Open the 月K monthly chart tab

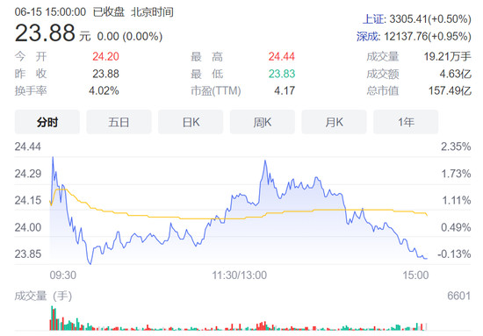[x=335, y=122]
